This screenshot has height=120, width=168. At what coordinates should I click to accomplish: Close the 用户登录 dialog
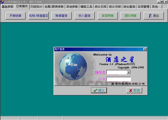(145, 49)
